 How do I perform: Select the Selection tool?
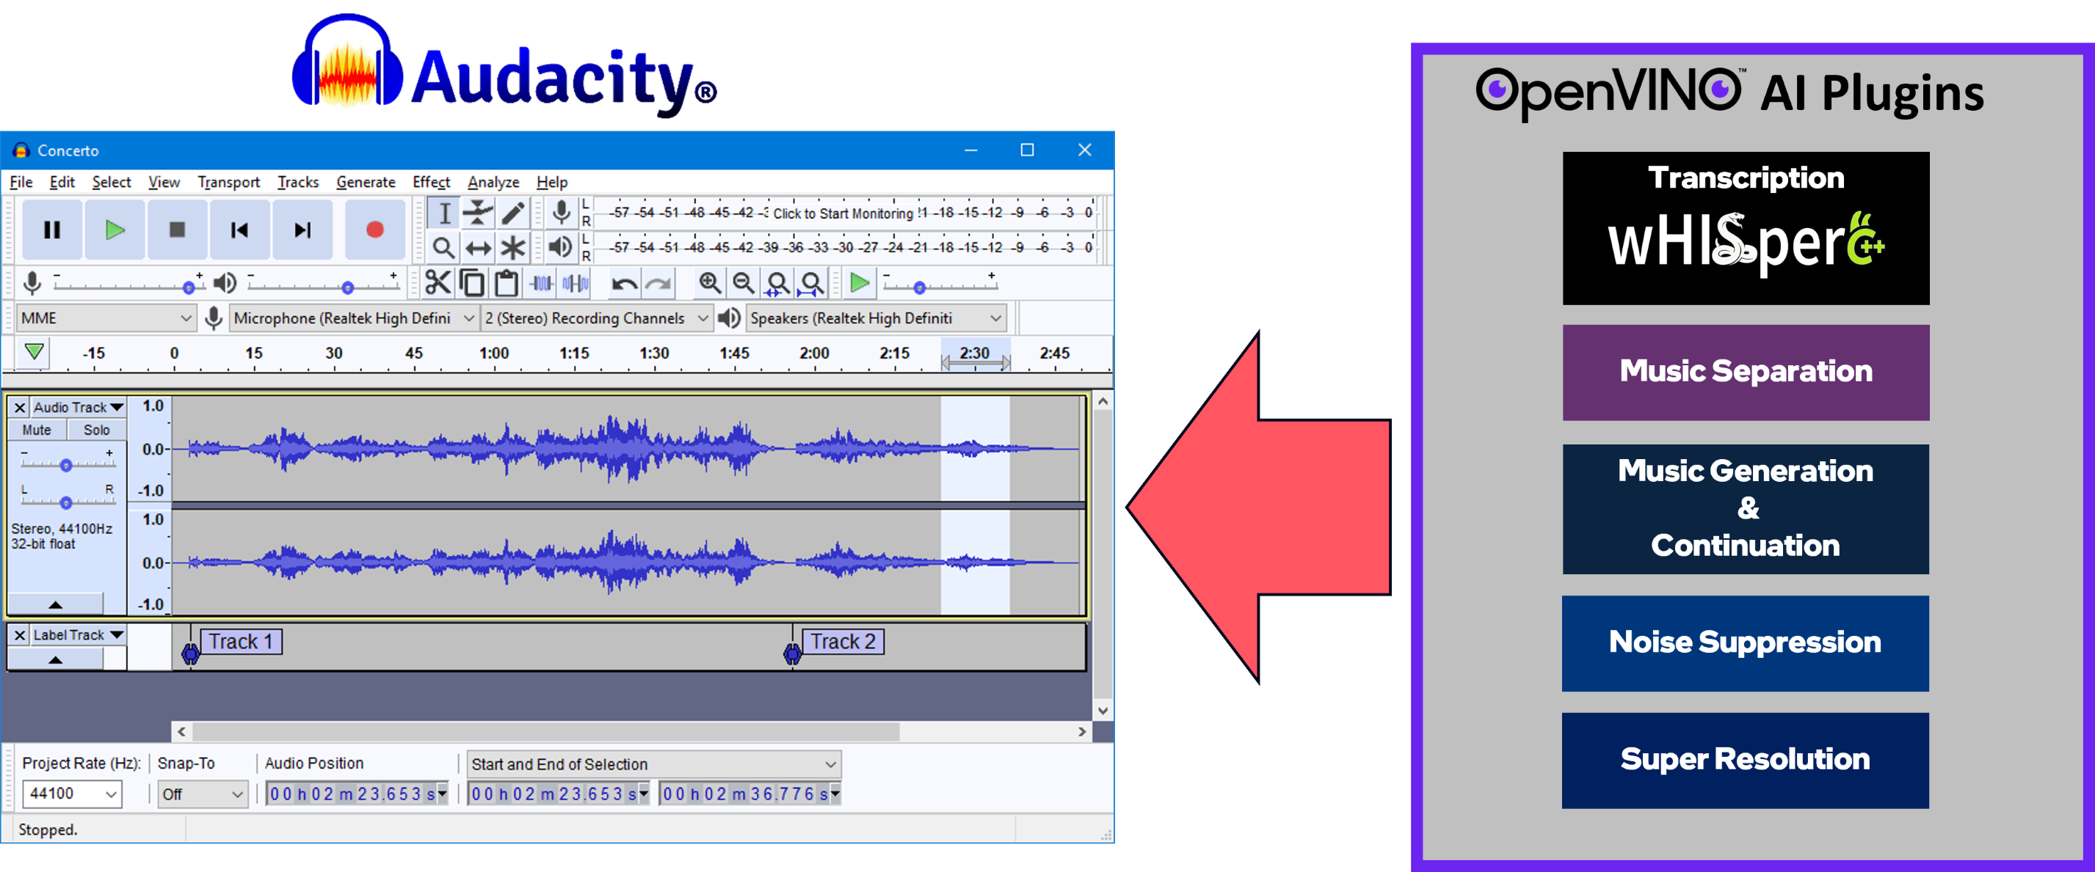pos(444,213)
